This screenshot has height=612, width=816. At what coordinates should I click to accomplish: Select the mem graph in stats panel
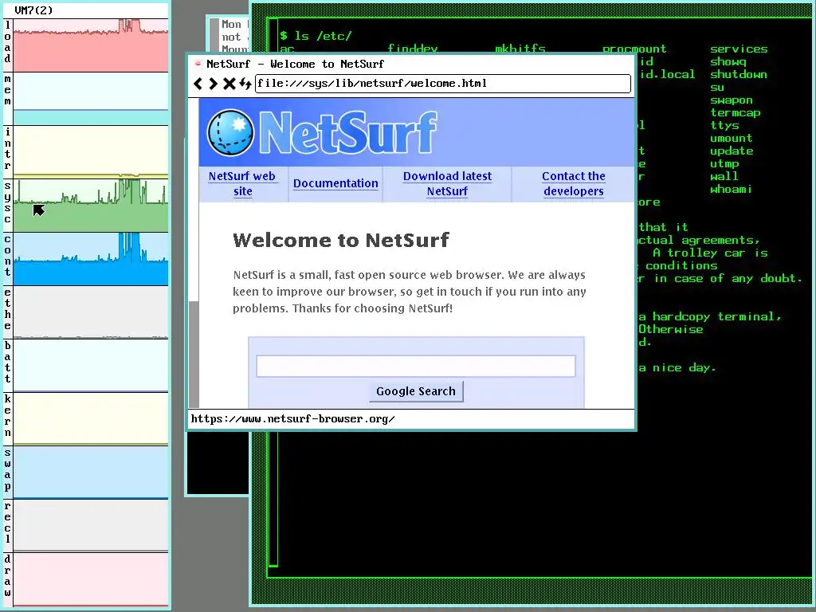tap(91, 99)
